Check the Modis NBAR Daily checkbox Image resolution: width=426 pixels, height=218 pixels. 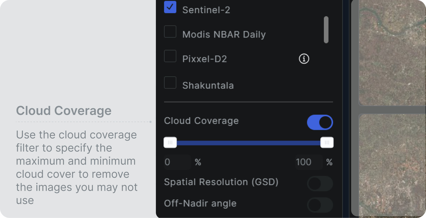coord(170,31)
